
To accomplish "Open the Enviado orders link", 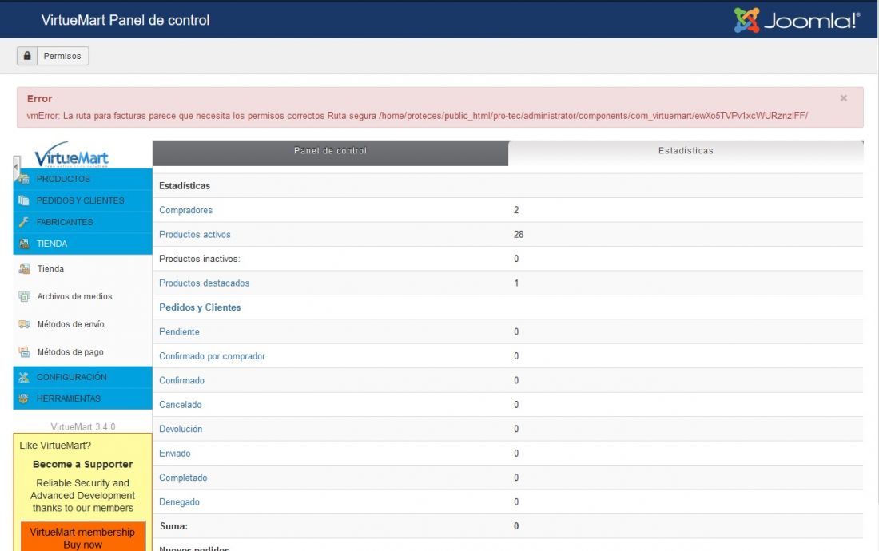I will click(x=174, y=454).
